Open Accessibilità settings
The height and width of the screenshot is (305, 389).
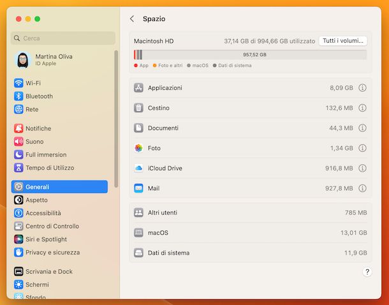[59, 213]
